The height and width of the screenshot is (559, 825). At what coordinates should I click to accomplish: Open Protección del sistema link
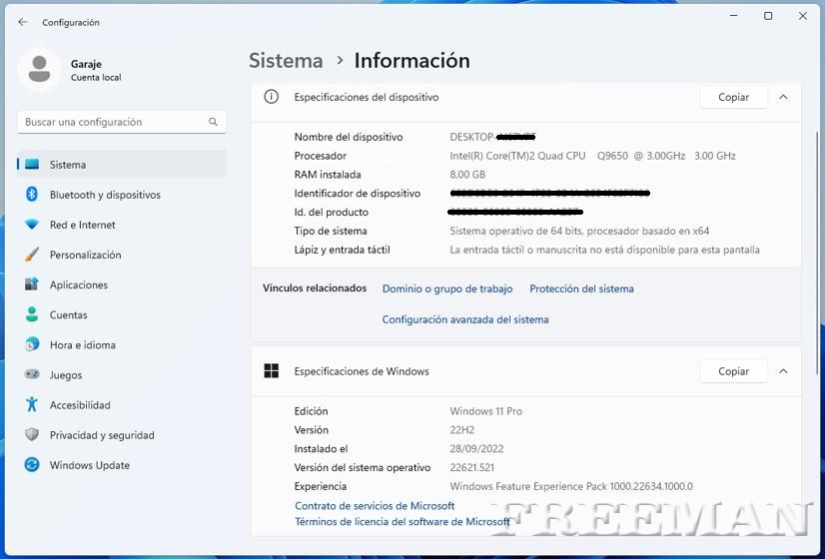(x=581, y=288)
